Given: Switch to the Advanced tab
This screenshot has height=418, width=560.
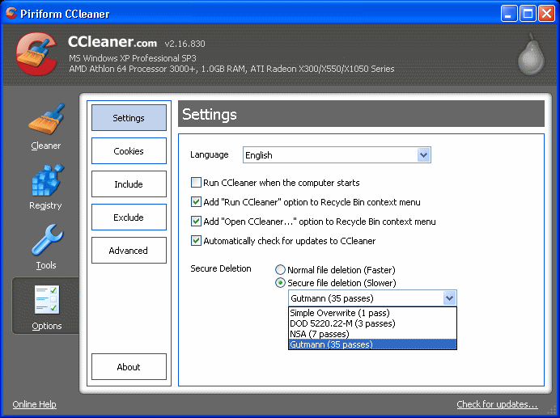Looking at the screenshot, I should [x=129, y=251].
